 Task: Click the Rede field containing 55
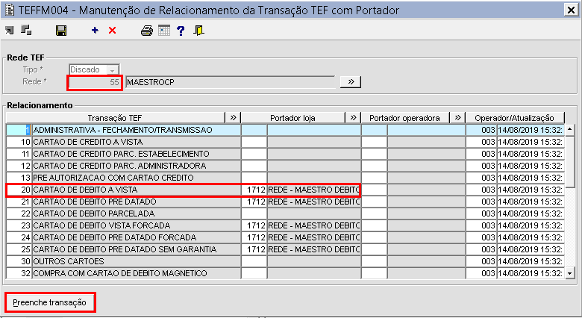(95, 82)
